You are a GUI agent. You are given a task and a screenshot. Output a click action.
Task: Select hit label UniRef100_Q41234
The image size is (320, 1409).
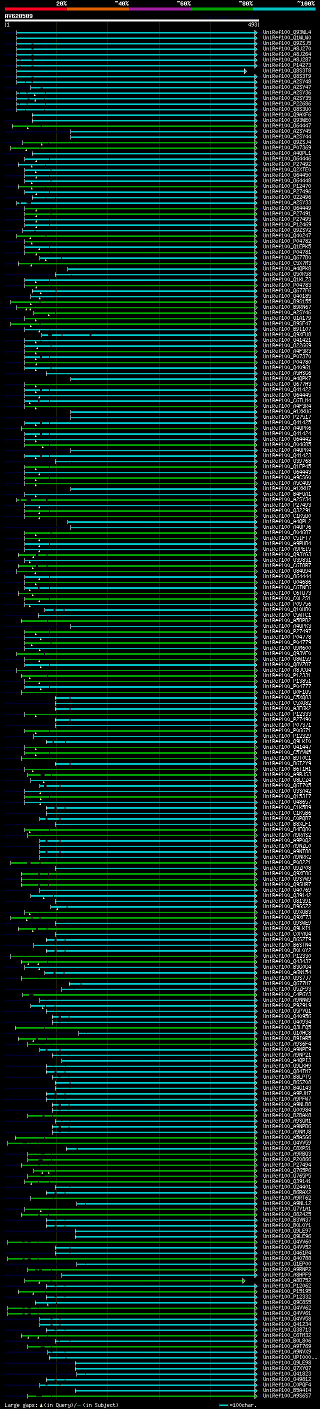(x=286, y=1324)
